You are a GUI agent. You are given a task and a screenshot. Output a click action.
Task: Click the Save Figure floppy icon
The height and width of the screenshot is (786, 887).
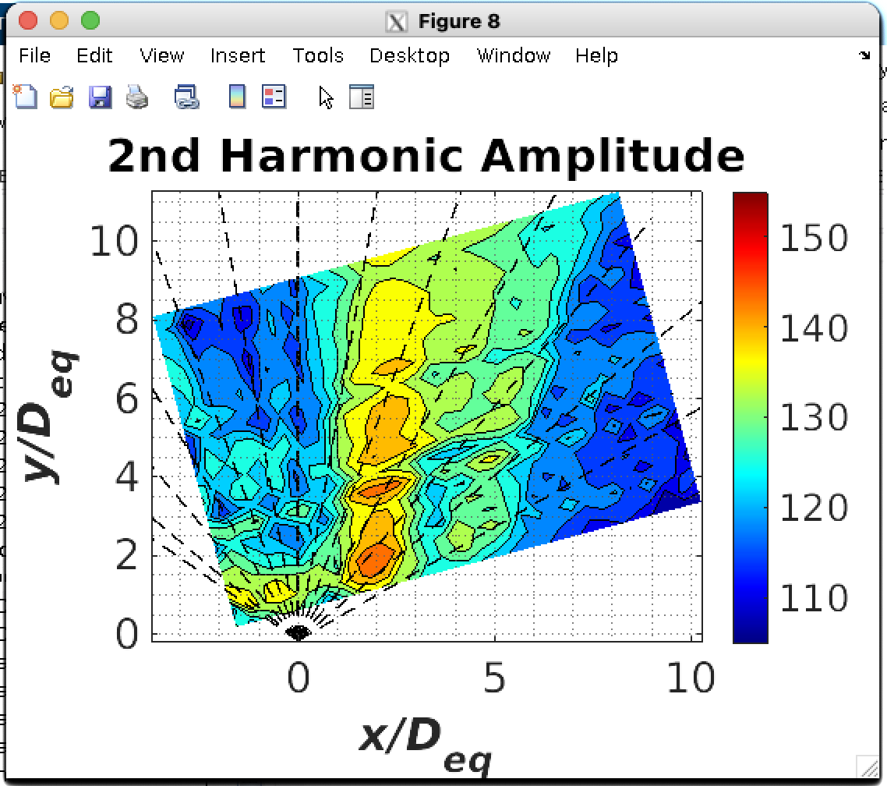coord(100,97)
